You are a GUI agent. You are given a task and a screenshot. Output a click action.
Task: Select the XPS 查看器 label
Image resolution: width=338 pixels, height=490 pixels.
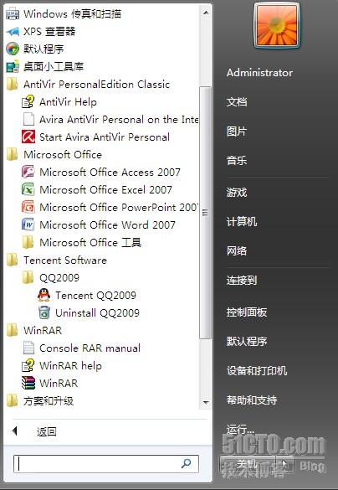click(49, 32)
